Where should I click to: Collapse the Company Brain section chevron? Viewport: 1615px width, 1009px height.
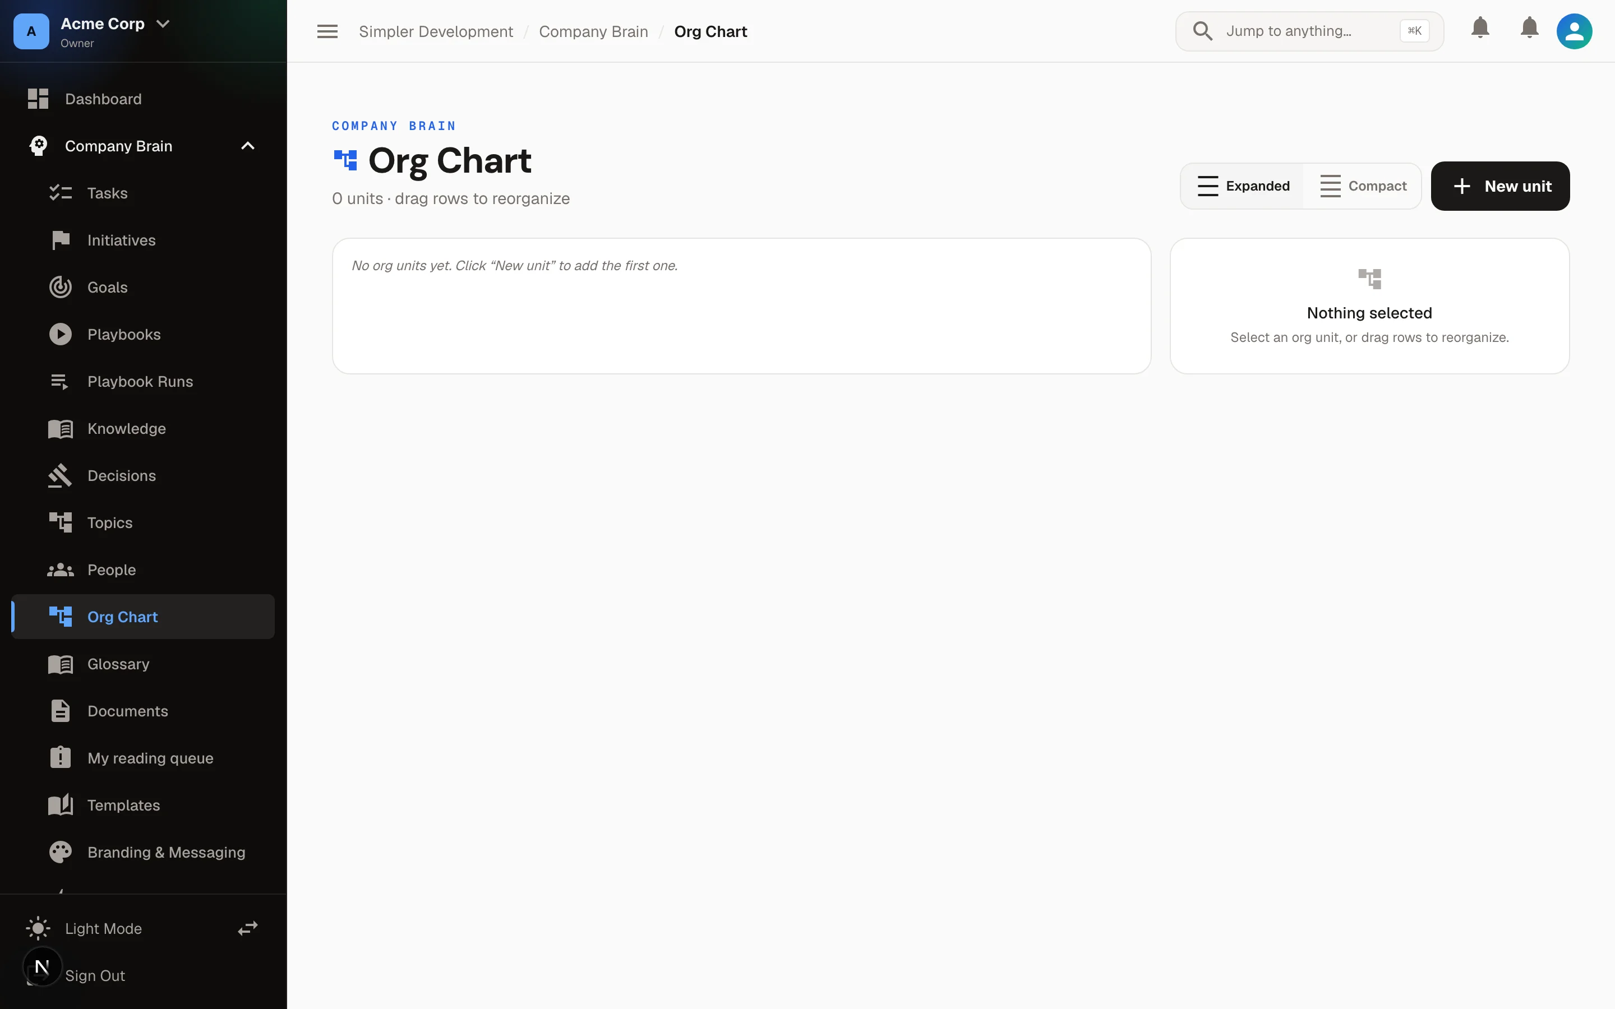(x=248, y=146)
